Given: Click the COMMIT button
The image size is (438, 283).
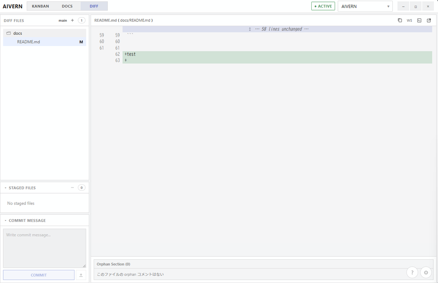Looking at the screenshot, I should tap(39, 275).
